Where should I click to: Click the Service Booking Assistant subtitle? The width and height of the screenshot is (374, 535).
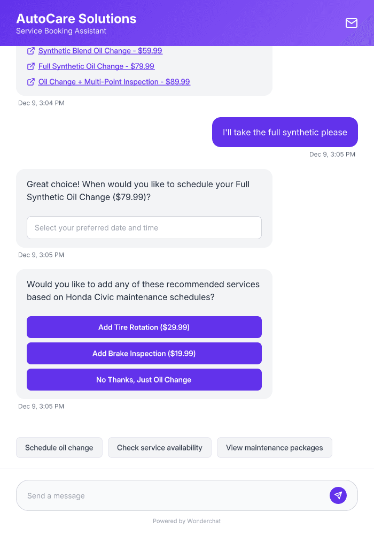[x=60, y=31]
